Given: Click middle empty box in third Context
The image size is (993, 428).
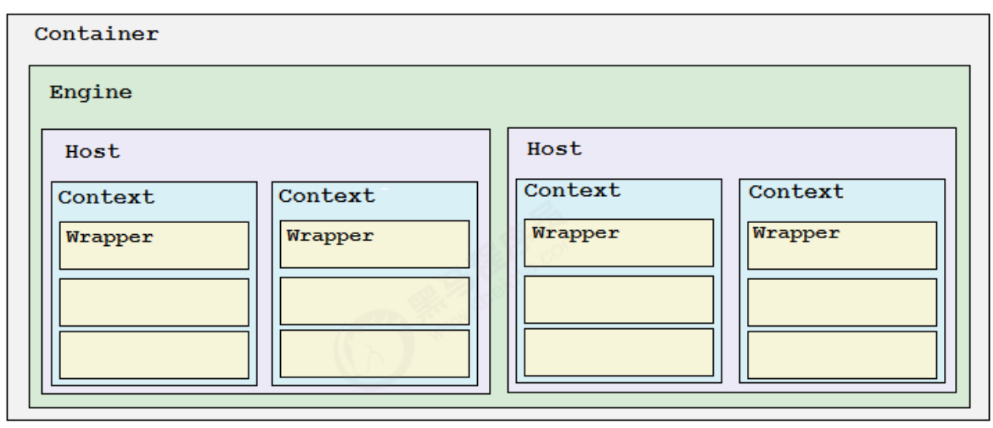Looking at the screenshot, I should (619, 299).
